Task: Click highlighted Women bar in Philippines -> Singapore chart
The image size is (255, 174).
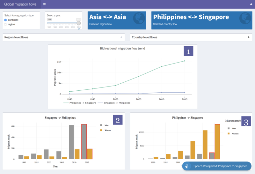Action: pos(217,141)
